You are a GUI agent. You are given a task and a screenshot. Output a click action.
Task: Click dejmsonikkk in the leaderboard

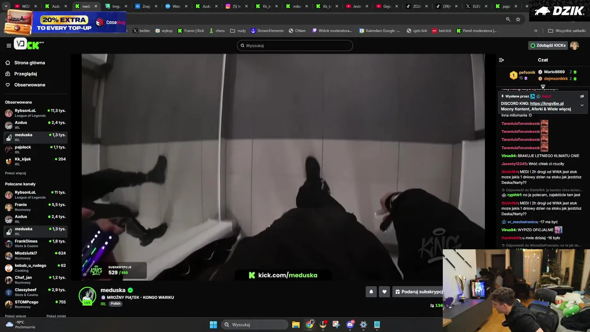click(556, 79)
